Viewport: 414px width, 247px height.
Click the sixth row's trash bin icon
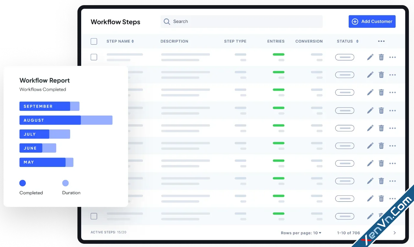click(381, 146)
